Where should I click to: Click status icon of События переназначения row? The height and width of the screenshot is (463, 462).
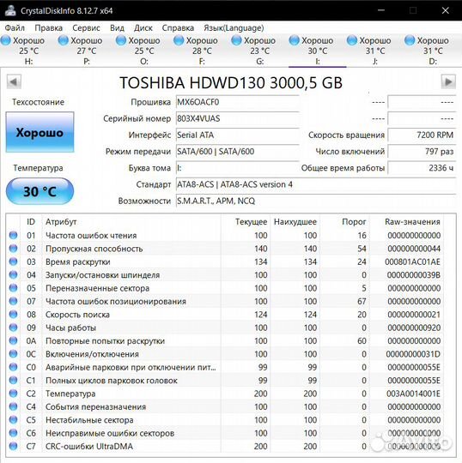tap(13, 406)
